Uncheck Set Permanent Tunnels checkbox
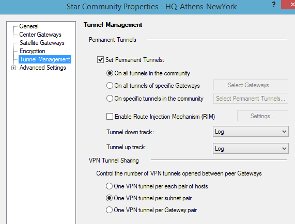 tap(100, 60)
